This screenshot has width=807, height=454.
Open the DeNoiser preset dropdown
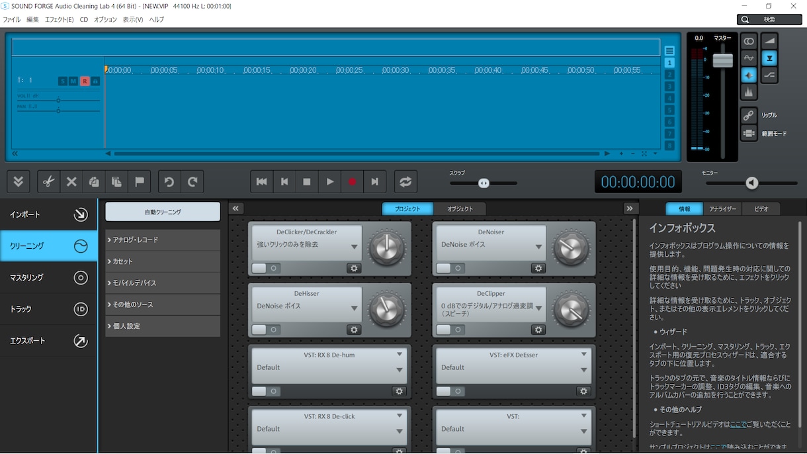pos(539,247)
